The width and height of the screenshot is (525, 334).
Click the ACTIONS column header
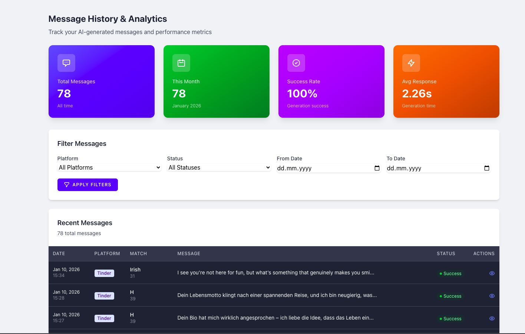(x=484, y=254)
